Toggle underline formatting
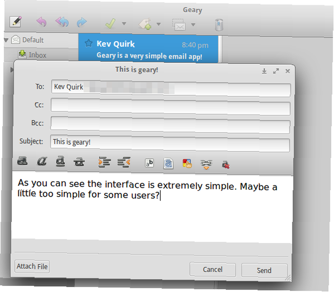The width and height of the screenshot is (334, 292). (x=60, y=161)
